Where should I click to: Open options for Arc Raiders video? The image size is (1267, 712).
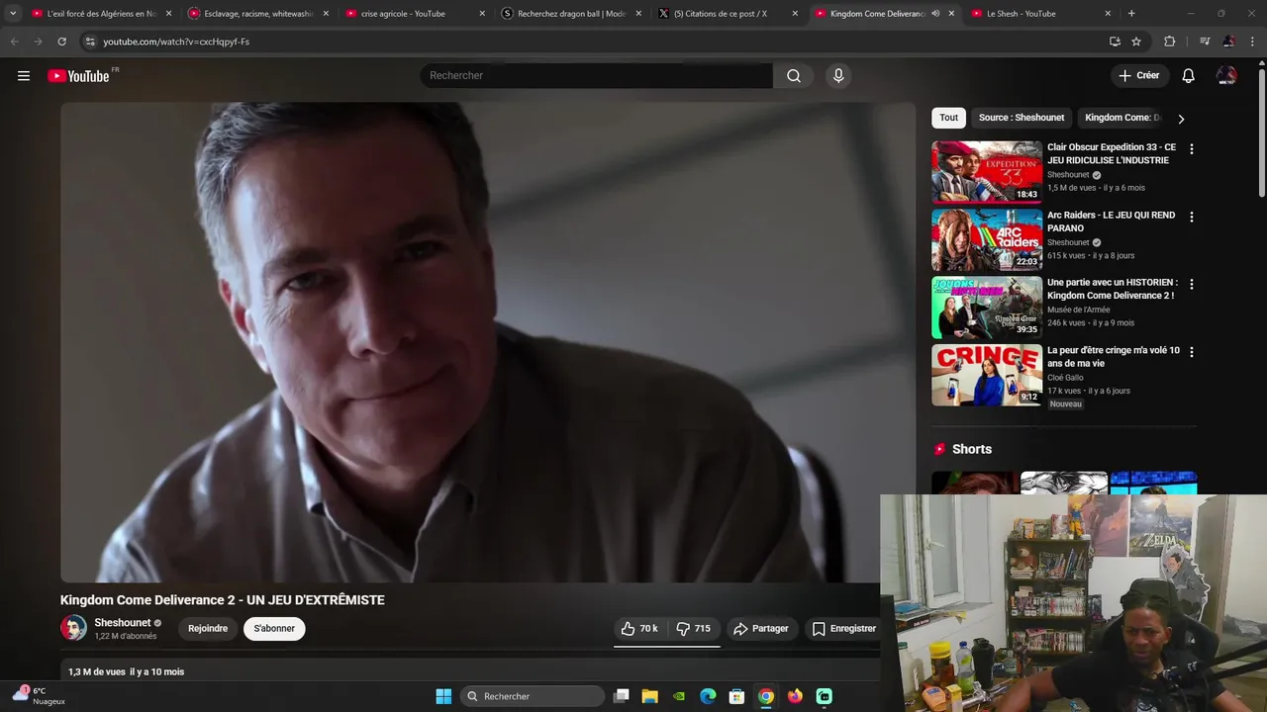click(x=1192, y=217)
